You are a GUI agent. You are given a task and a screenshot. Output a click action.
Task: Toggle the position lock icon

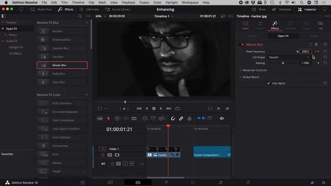189,118
